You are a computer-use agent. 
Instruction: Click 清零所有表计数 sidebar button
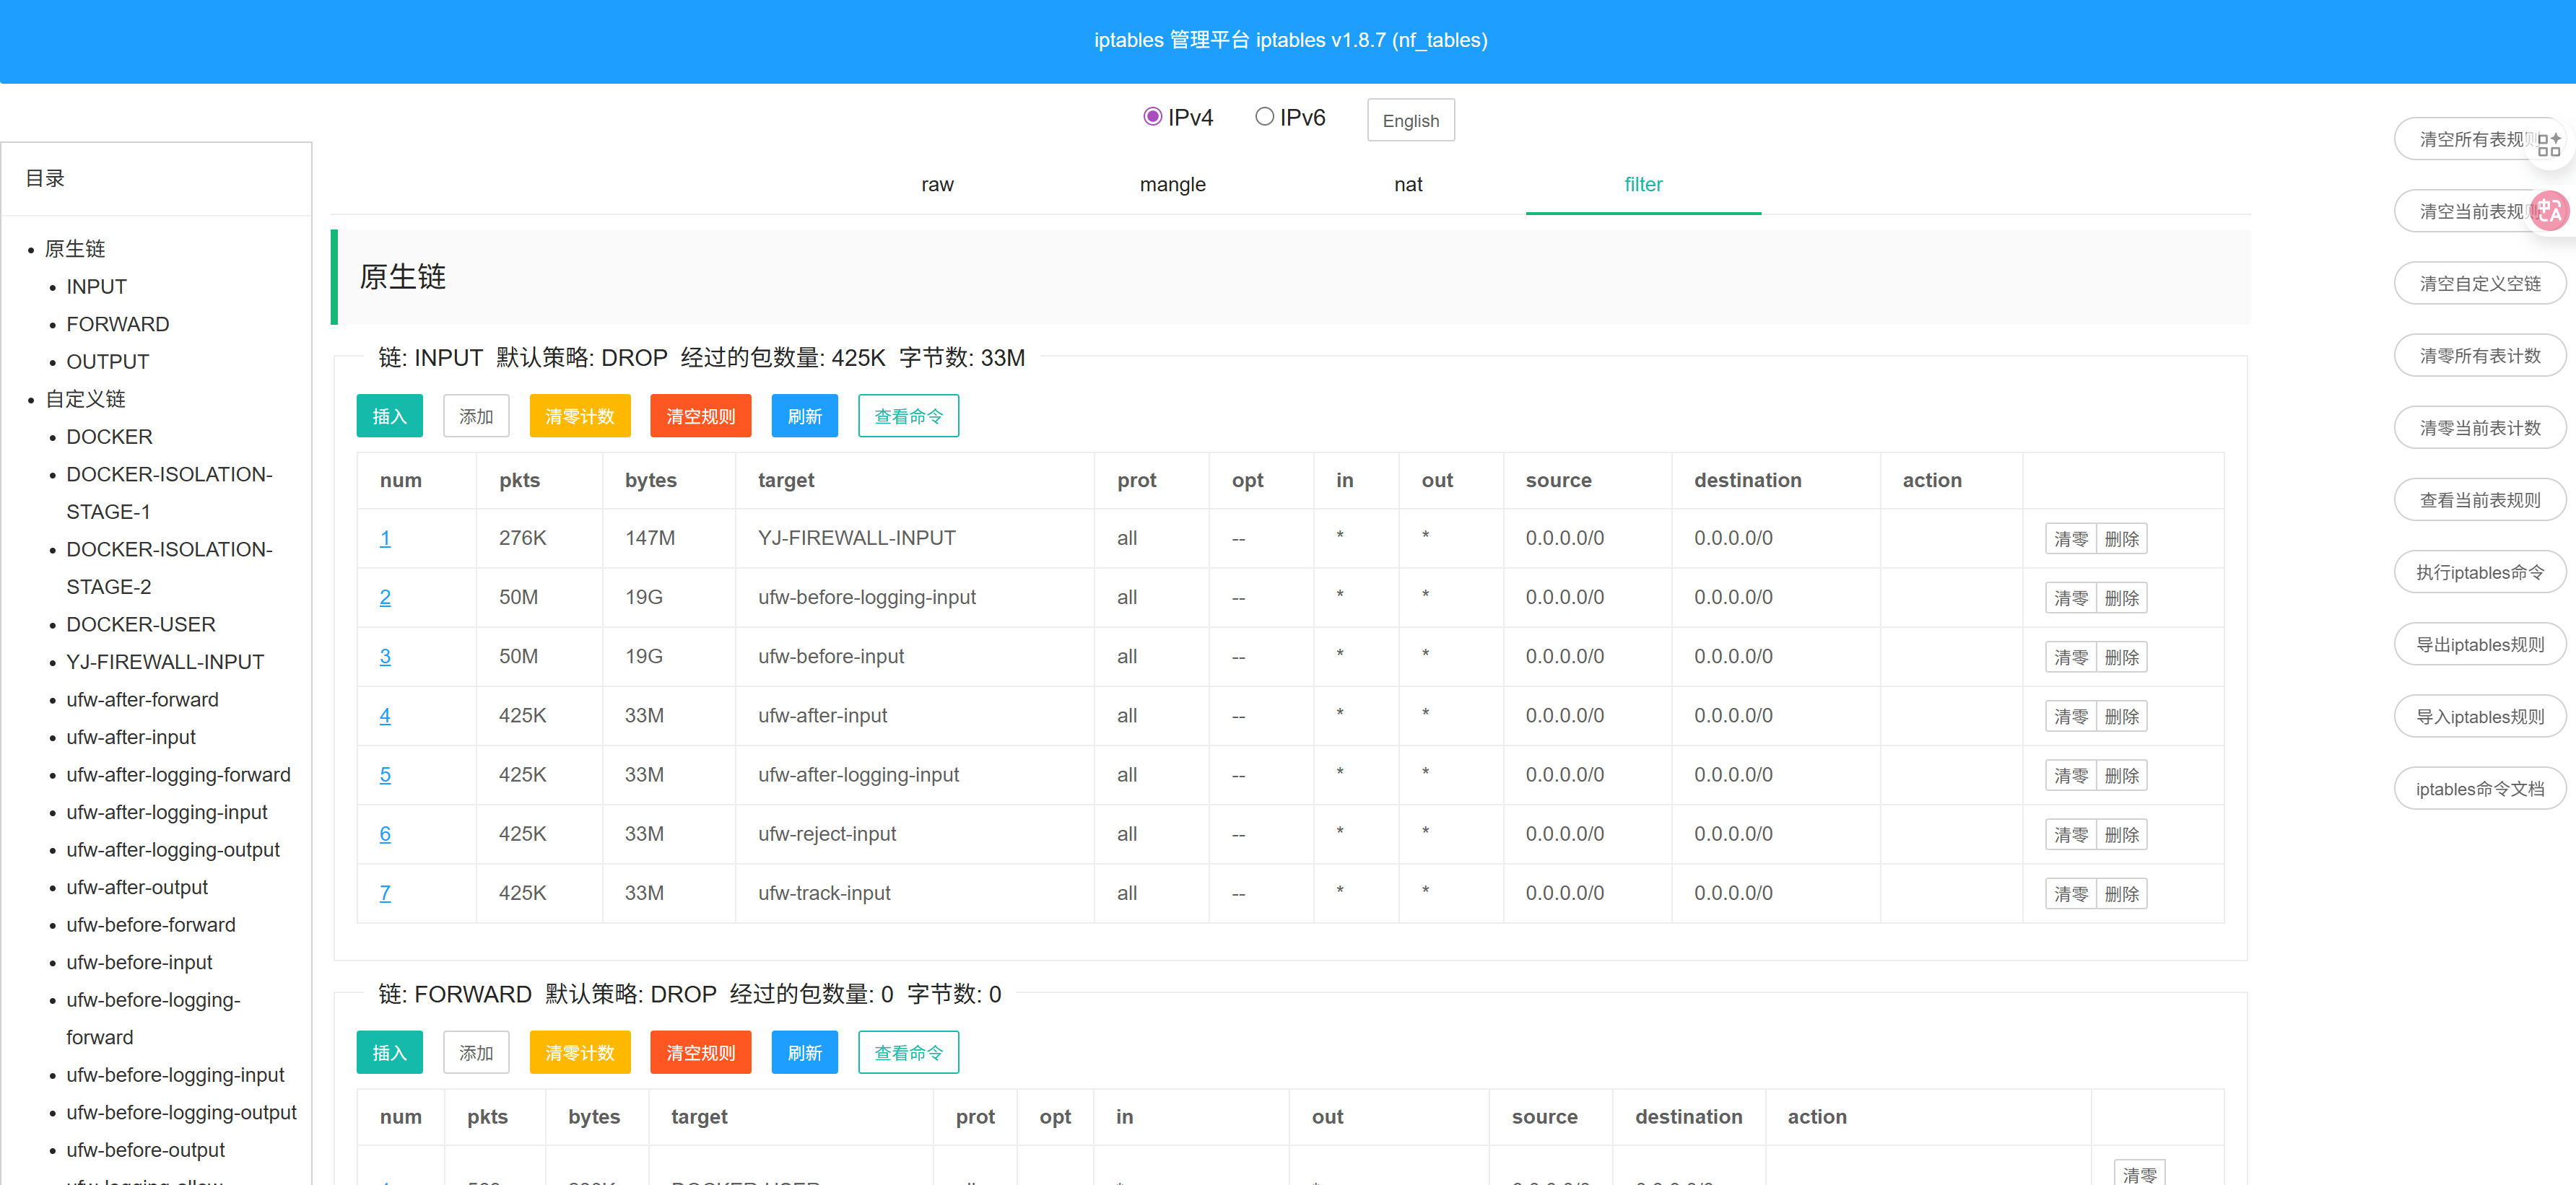pyautogui.click(x=2479, y=355)
